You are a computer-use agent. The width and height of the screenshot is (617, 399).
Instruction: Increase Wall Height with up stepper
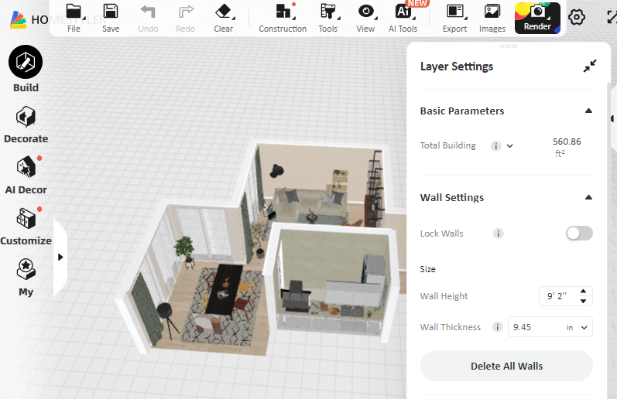click(x=584, y=292)
